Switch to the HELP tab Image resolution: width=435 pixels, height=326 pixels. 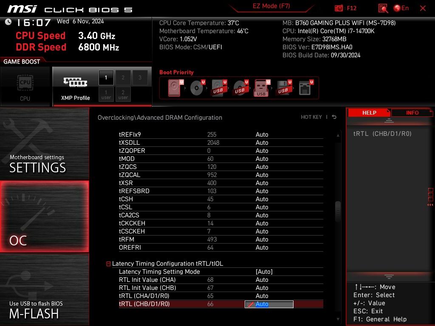(x=369, y=112)
